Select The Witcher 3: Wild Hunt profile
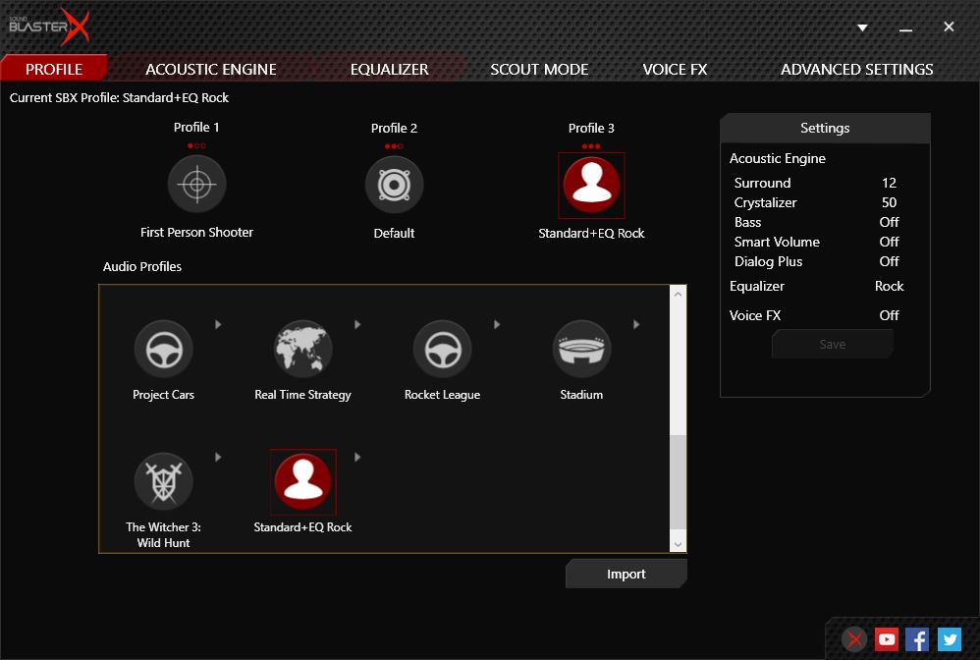 coord(163,481)
